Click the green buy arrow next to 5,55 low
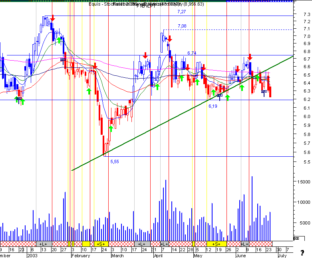312x258 pixels. 111,128
